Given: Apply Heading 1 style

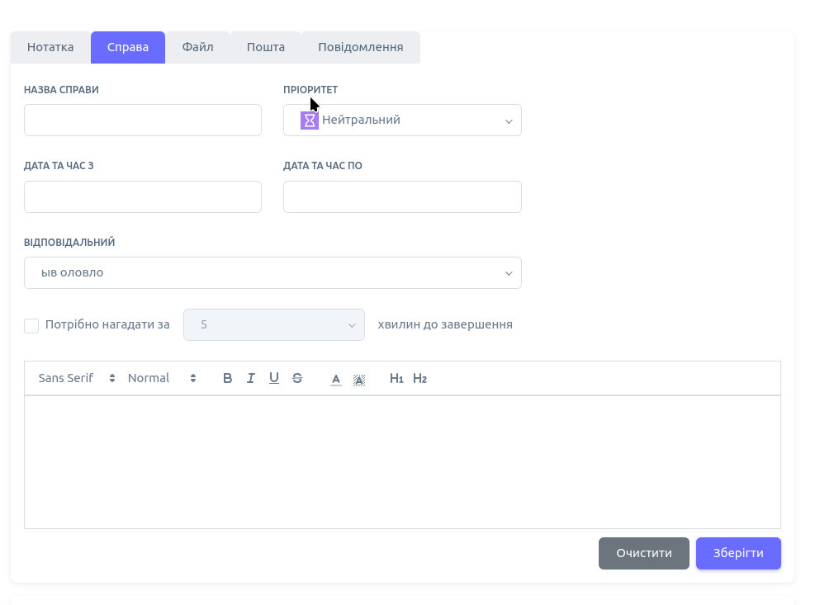Looking at the screenshot, I should 396,378.
